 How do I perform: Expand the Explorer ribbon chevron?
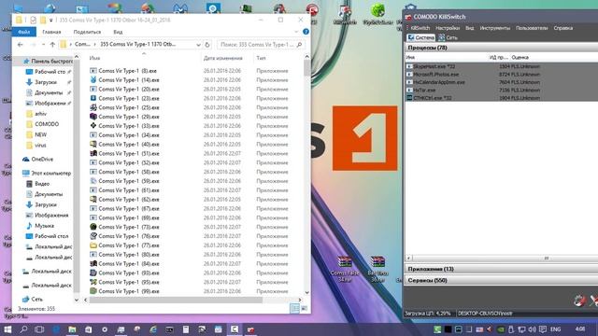click(296, 32)
